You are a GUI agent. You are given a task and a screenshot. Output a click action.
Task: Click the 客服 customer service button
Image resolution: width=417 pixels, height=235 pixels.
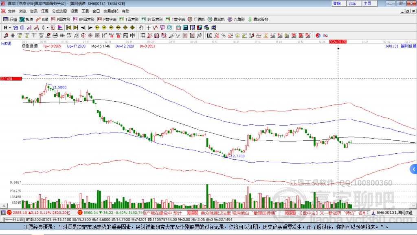(337, 3)
